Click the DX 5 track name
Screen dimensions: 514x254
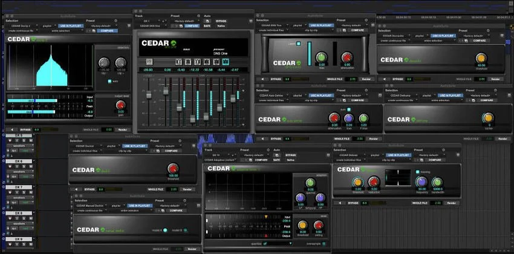coord(19,135)
